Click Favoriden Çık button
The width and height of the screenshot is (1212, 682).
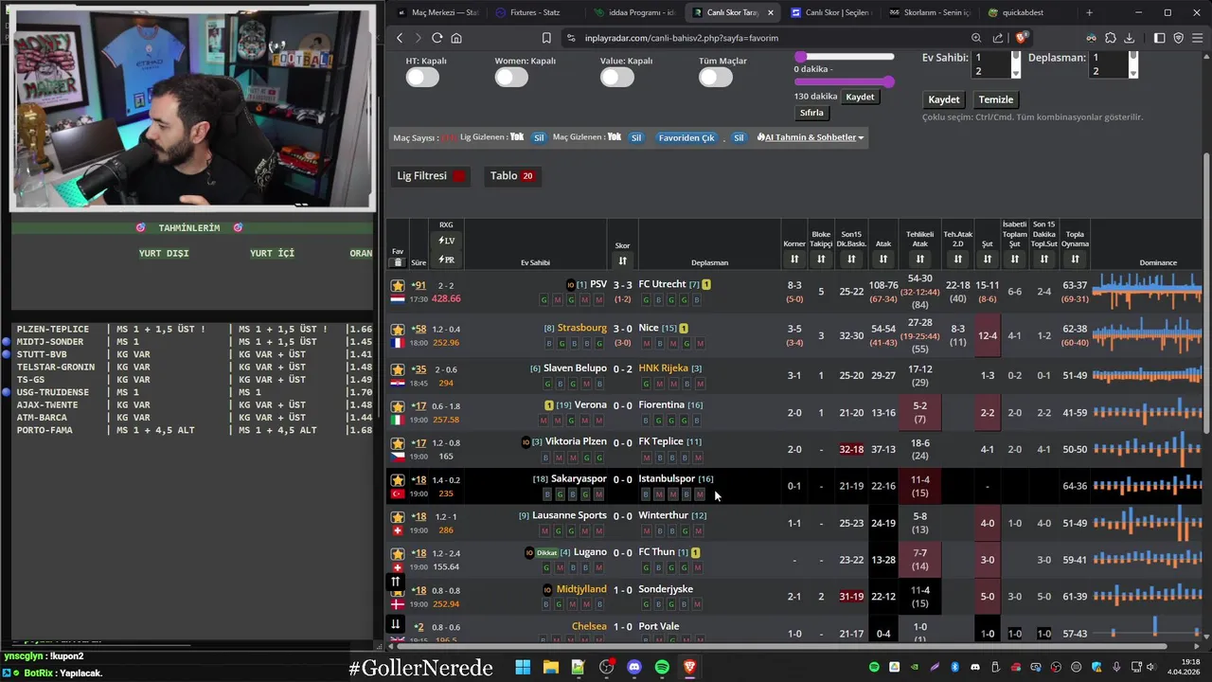click(686, 137)
